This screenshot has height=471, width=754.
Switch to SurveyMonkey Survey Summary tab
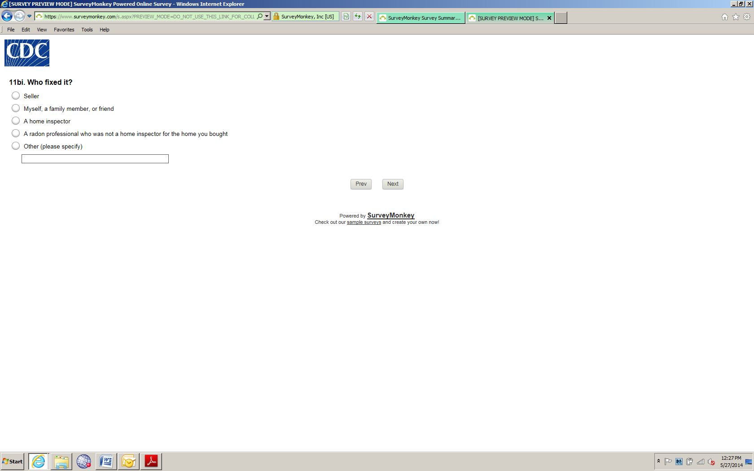tap(421, 18)
